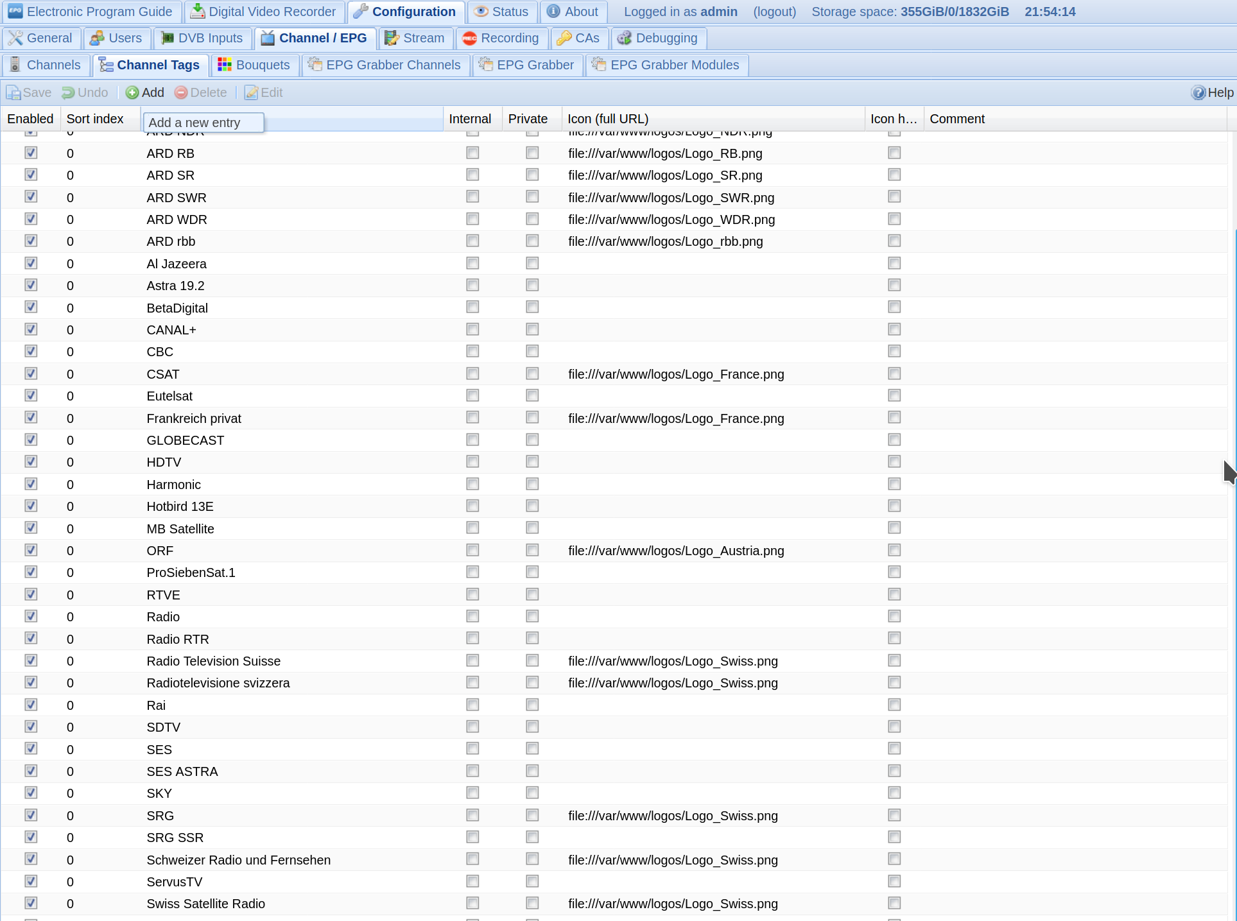Select the BetaDigital tag name
The width and height of the screenshot is (1237, 921).
click(x=177, y=308)
